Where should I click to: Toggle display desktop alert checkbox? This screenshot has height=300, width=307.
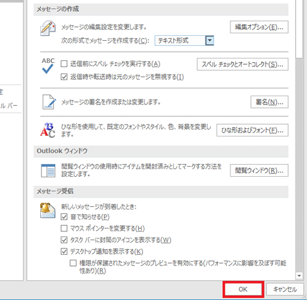click(x=64, y=252)
